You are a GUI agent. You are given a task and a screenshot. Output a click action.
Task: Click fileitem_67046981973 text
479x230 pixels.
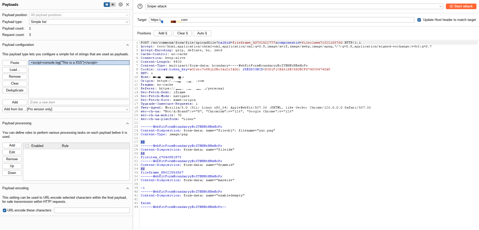[161, 157]
